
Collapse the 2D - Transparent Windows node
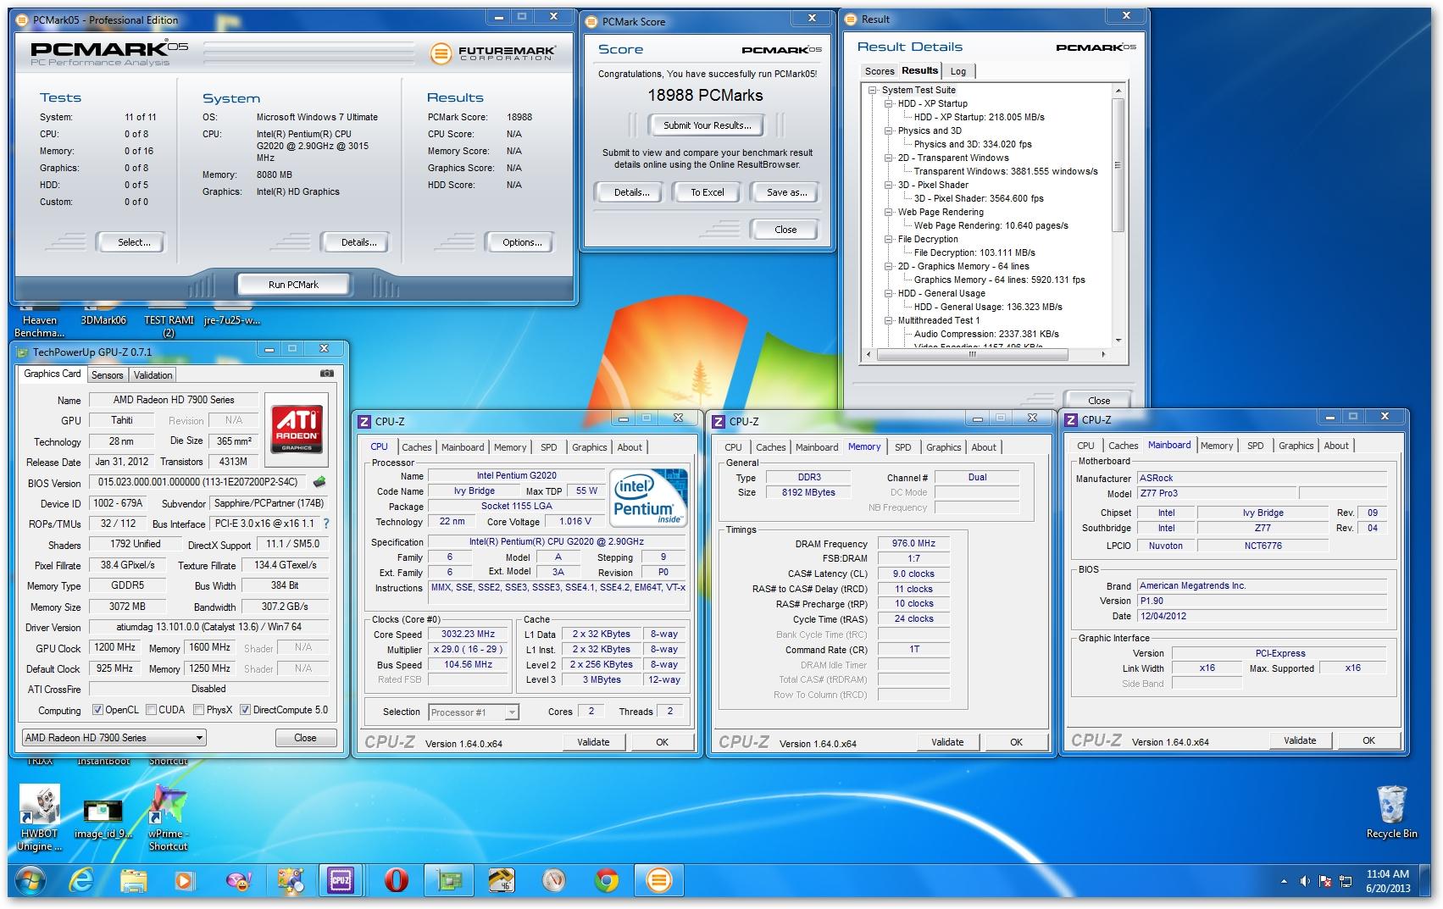889,158
